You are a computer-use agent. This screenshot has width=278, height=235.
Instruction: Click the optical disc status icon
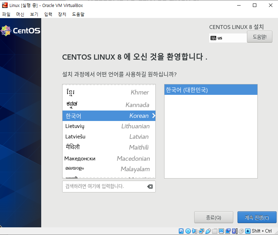[188, 231]
